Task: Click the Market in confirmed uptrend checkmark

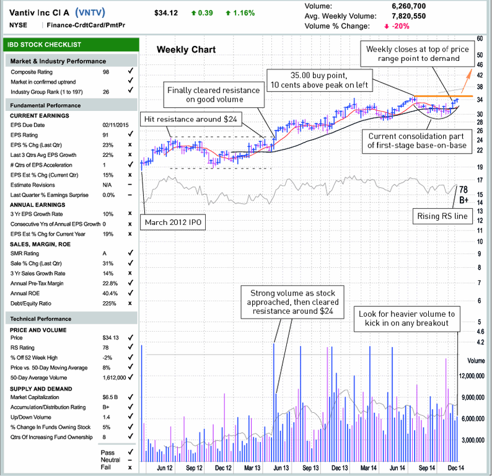Action: pyautogui.click(x=131, y=81)
